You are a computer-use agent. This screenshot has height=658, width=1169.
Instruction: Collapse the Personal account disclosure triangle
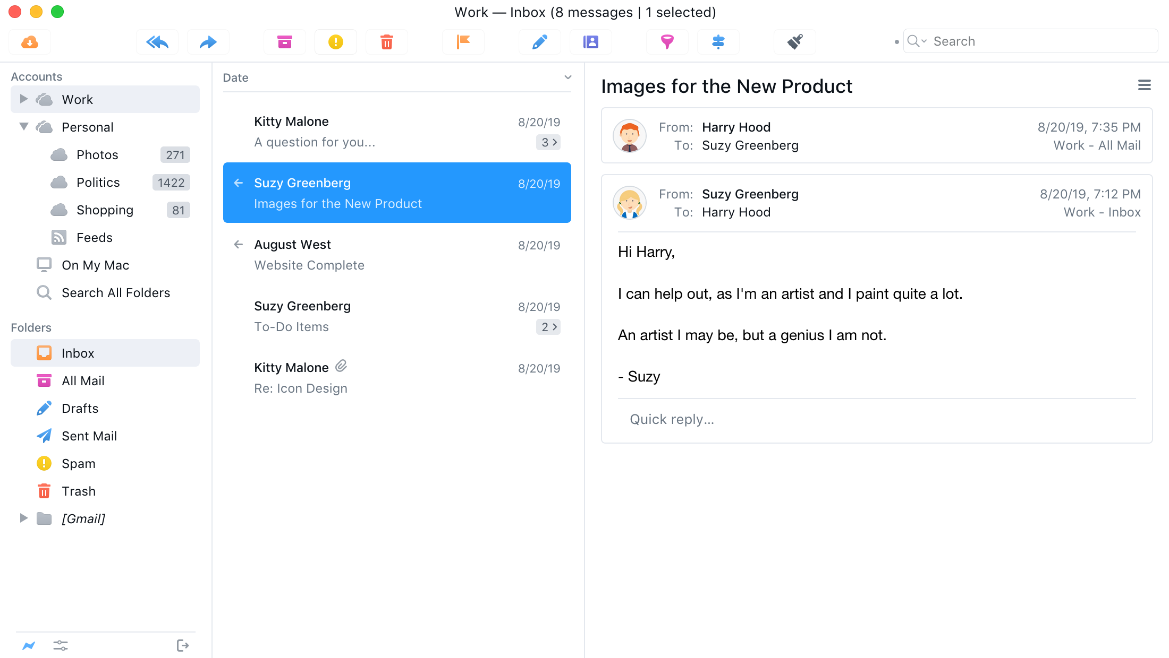click(23, 127)
